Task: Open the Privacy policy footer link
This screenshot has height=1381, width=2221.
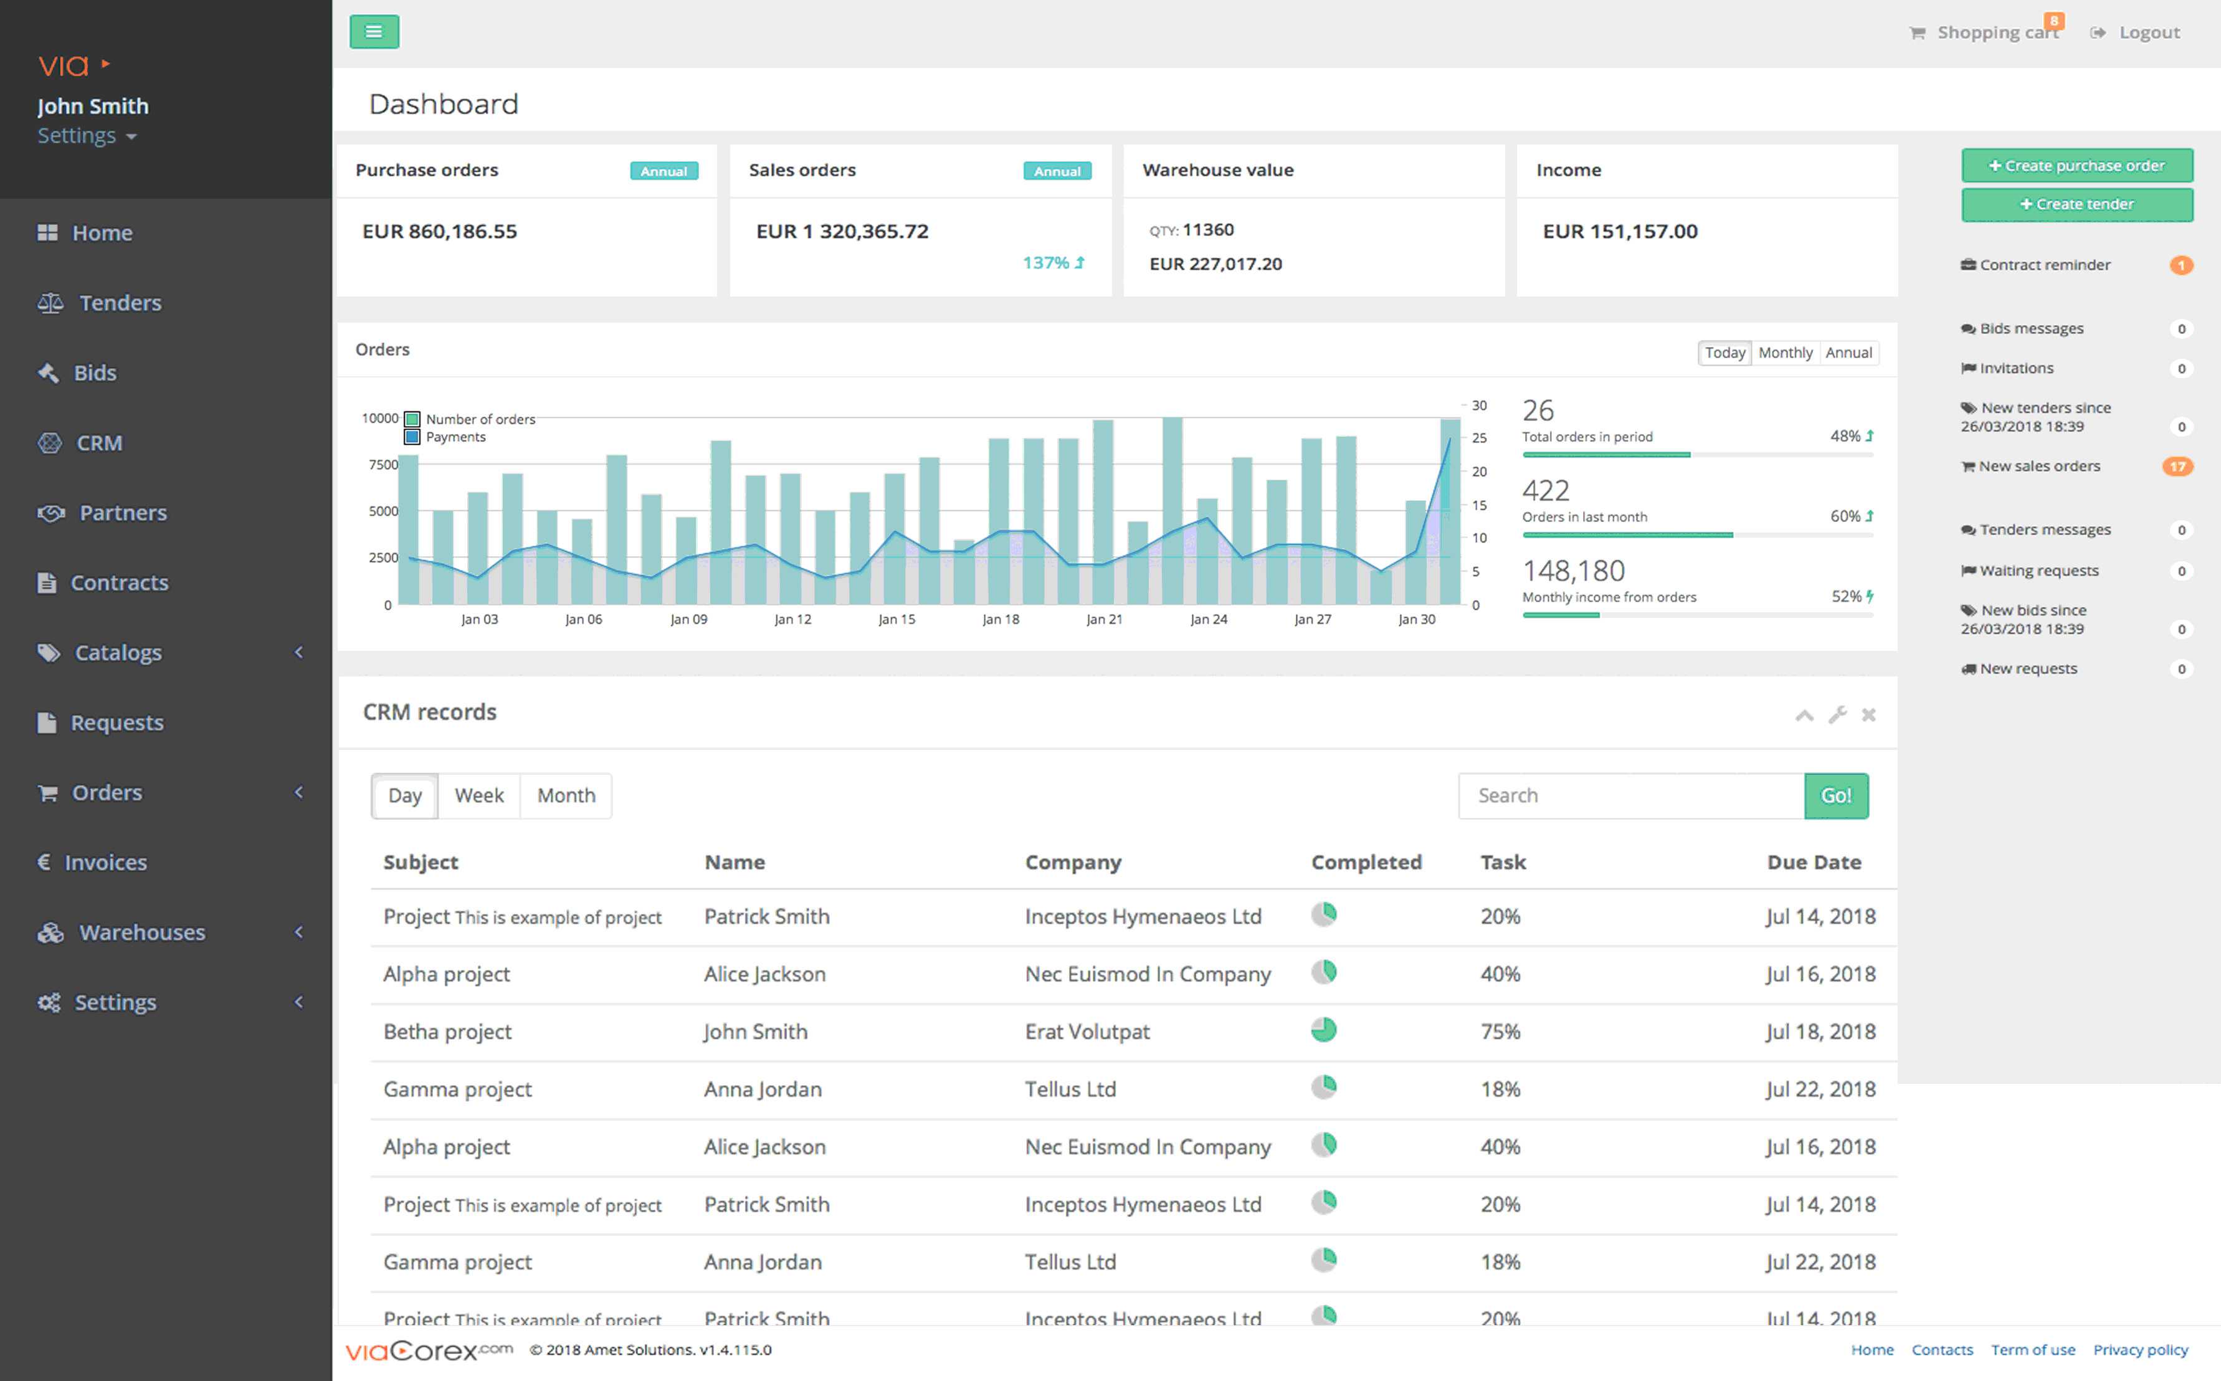Action: point(2140,1350)
